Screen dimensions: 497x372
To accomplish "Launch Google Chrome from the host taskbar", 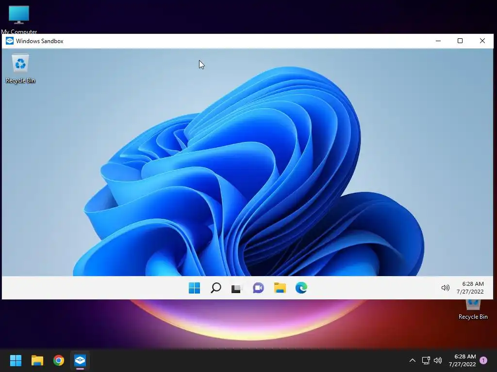I will click(59, 360).
